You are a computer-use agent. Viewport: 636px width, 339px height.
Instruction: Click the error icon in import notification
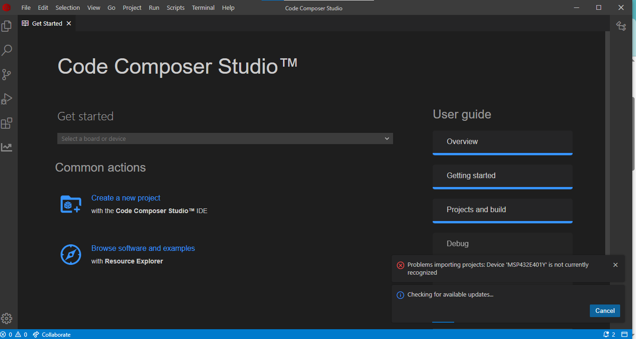click(x=400, y=265)
